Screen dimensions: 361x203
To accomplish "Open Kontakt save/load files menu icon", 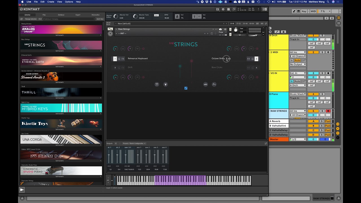I will [218, 9].
